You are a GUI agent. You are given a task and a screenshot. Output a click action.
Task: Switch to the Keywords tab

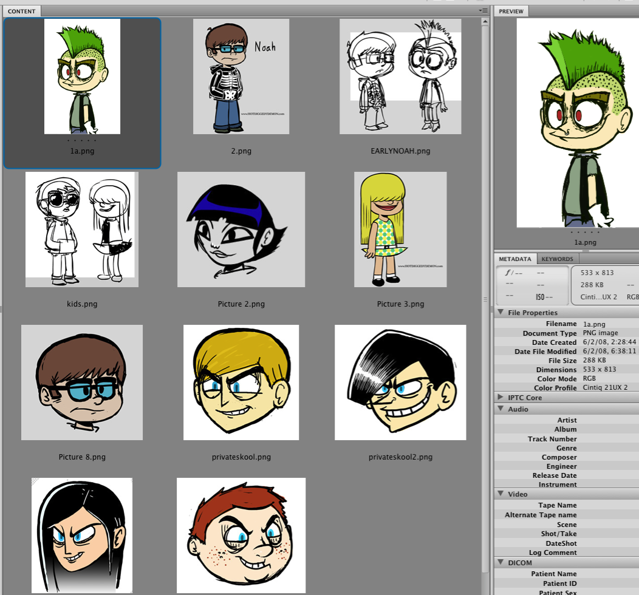pos(557,259)
